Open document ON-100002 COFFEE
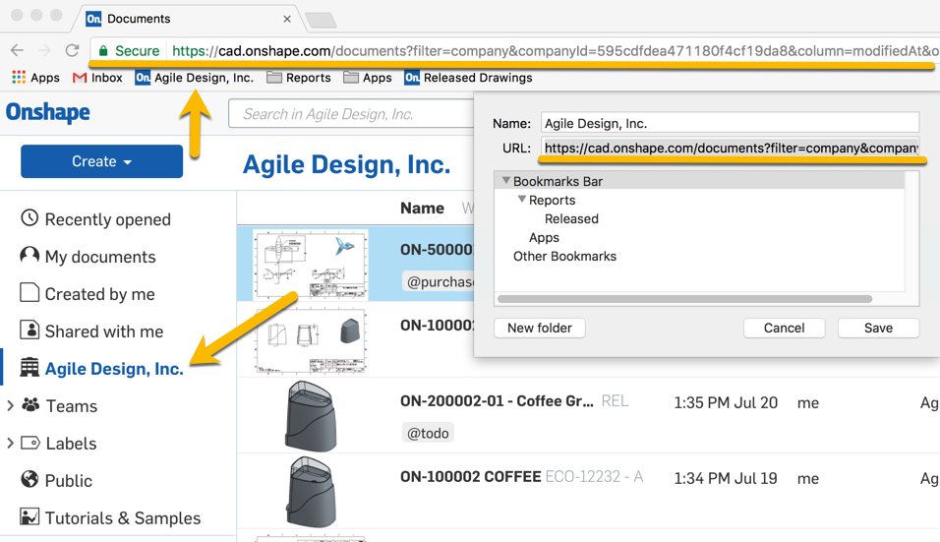The image size is (940, 542). pyautogui.click(x=471, y=477)
